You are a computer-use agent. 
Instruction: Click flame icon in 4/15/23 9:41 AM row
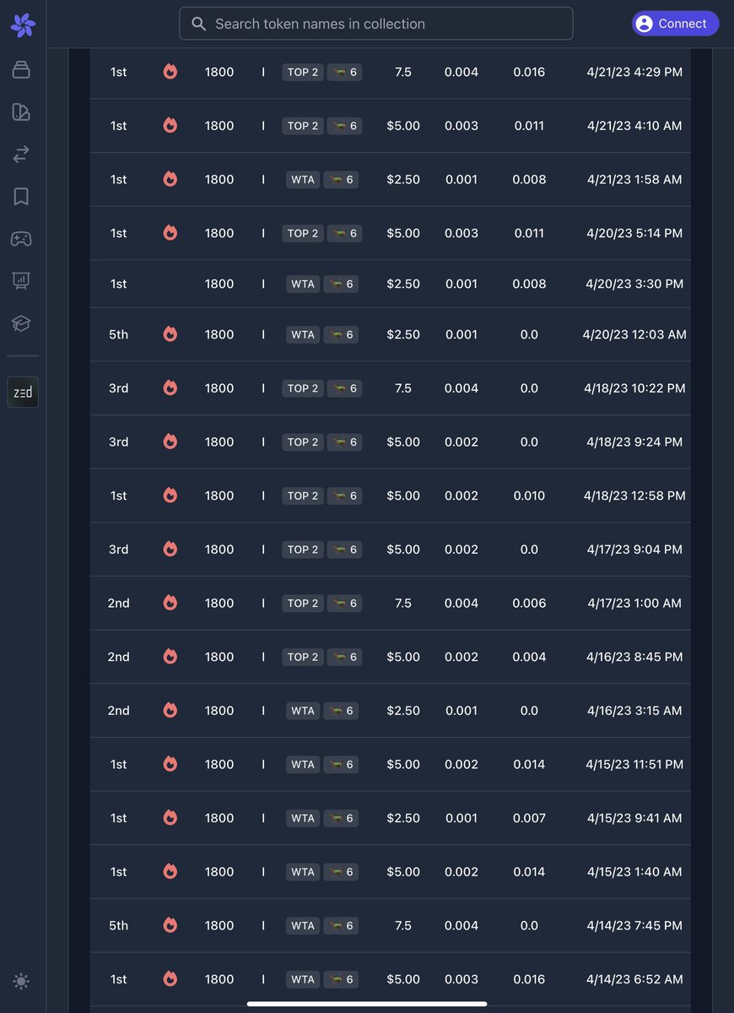click(170, 818)
